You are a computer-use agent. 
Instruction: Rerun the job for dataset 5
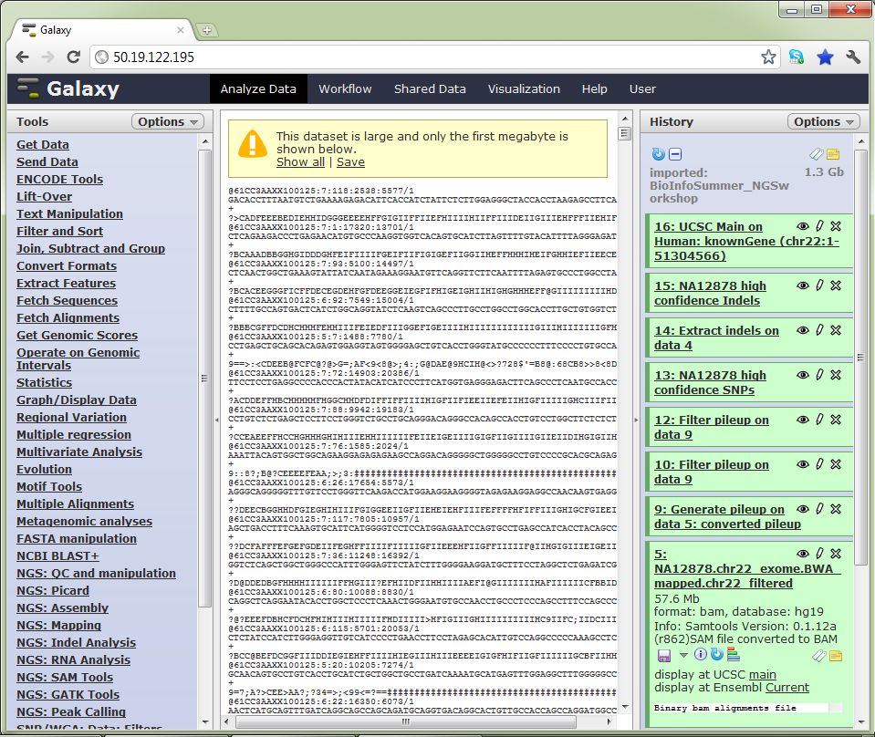717,654
